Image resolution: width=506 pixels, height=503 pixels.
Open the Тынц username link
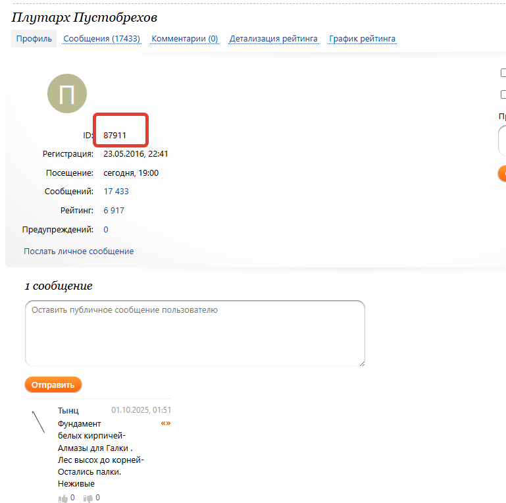point(68,411)
